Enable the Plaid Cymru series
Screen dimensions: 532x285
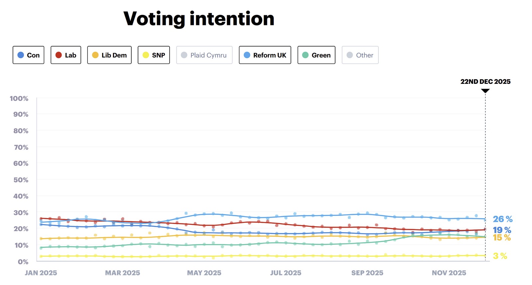point(204,55)
